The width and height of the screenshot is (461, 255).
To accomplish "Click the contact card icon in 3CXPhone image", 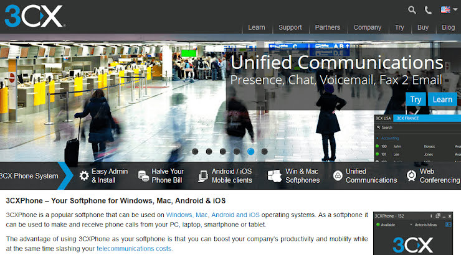I will [449, 225].
